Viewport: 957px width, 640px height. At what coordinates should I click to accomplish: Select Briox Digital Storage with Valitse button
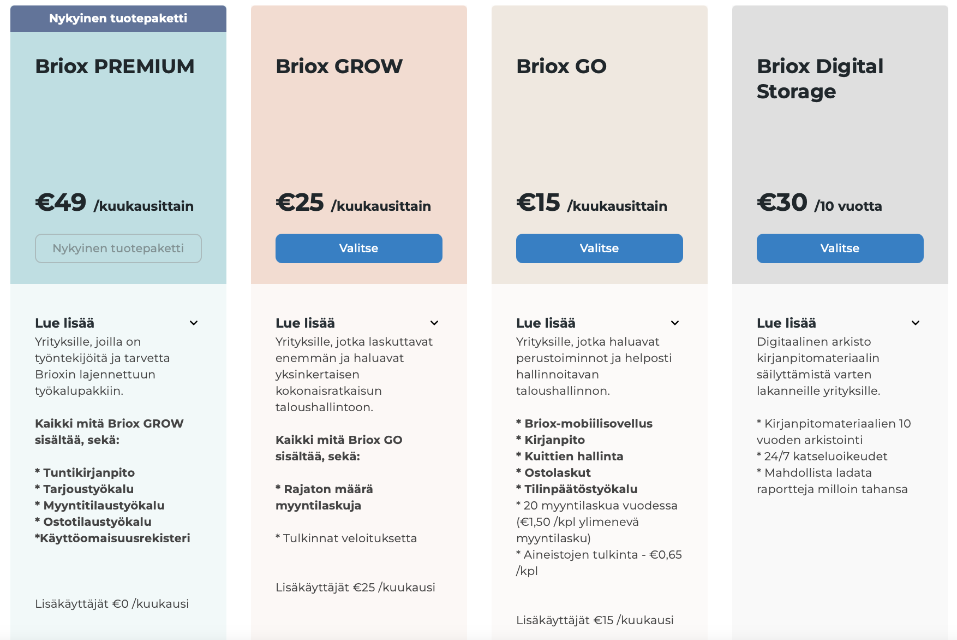point(840,248)
